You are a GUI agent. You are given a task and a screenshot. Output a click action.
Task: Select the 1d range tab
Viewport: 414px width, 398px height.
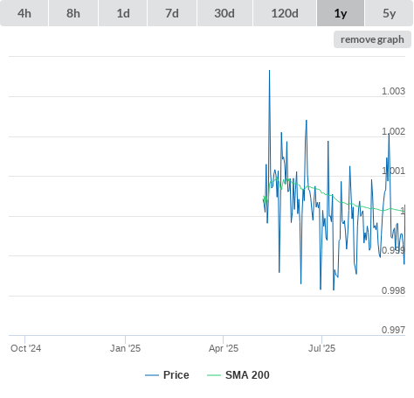pyautogui.click(x=123, y=13)
